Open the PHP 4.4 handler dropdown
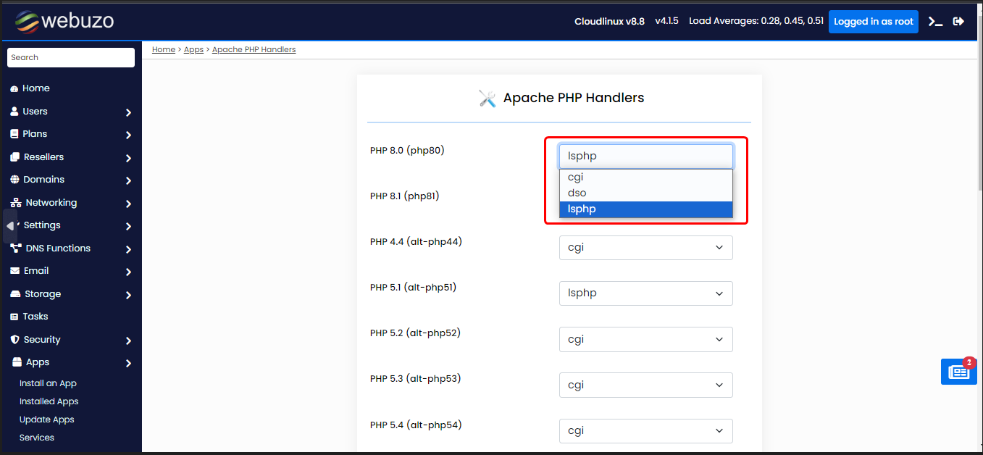 point(645,248)
